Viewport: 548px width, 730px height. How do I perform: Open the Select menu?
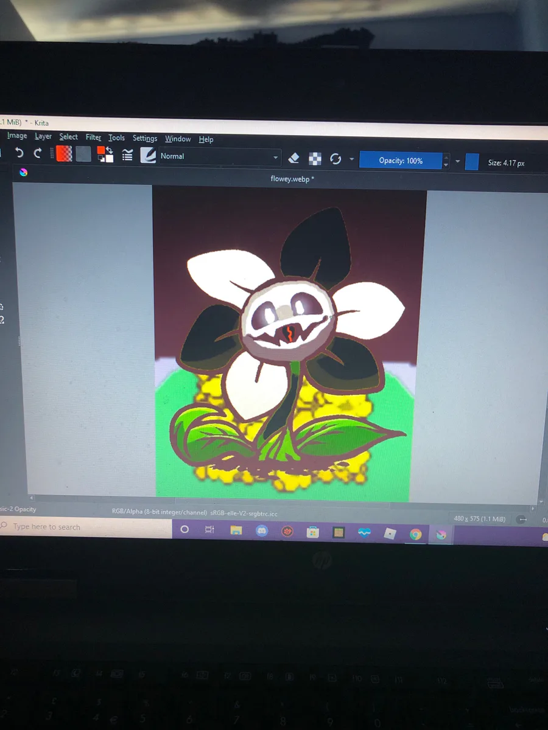(69, 137)
